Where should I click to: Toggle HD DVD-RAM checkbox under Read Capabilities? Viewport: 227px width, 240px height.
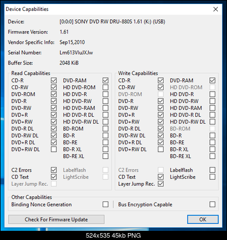coord(105,108)
